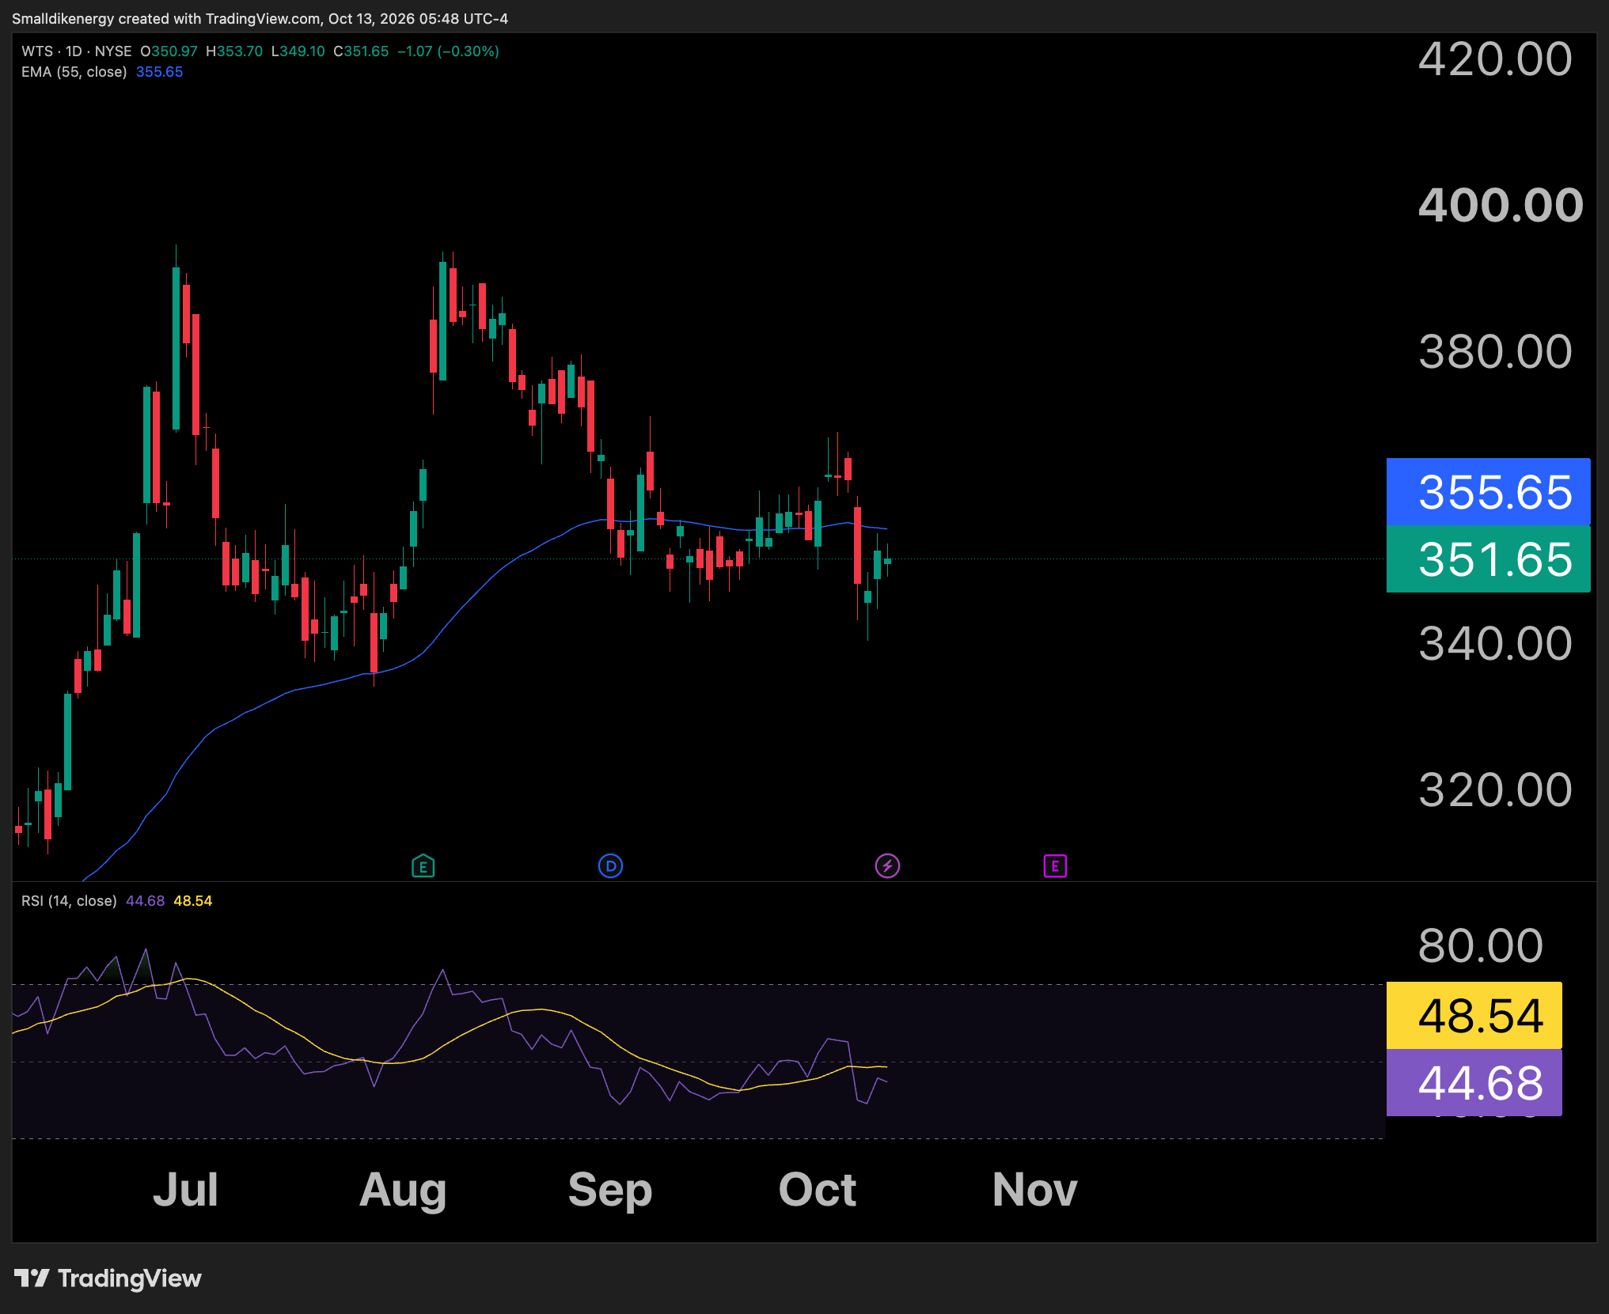The height and width of the screenshot is (1314, 1609).
Task: Click the blue dividend D marker
Action: click(x=610, y=866)
